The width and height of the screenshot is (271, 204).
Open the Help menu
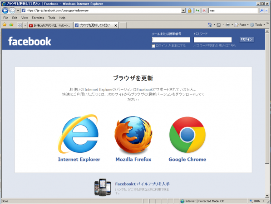coord(62,18)
